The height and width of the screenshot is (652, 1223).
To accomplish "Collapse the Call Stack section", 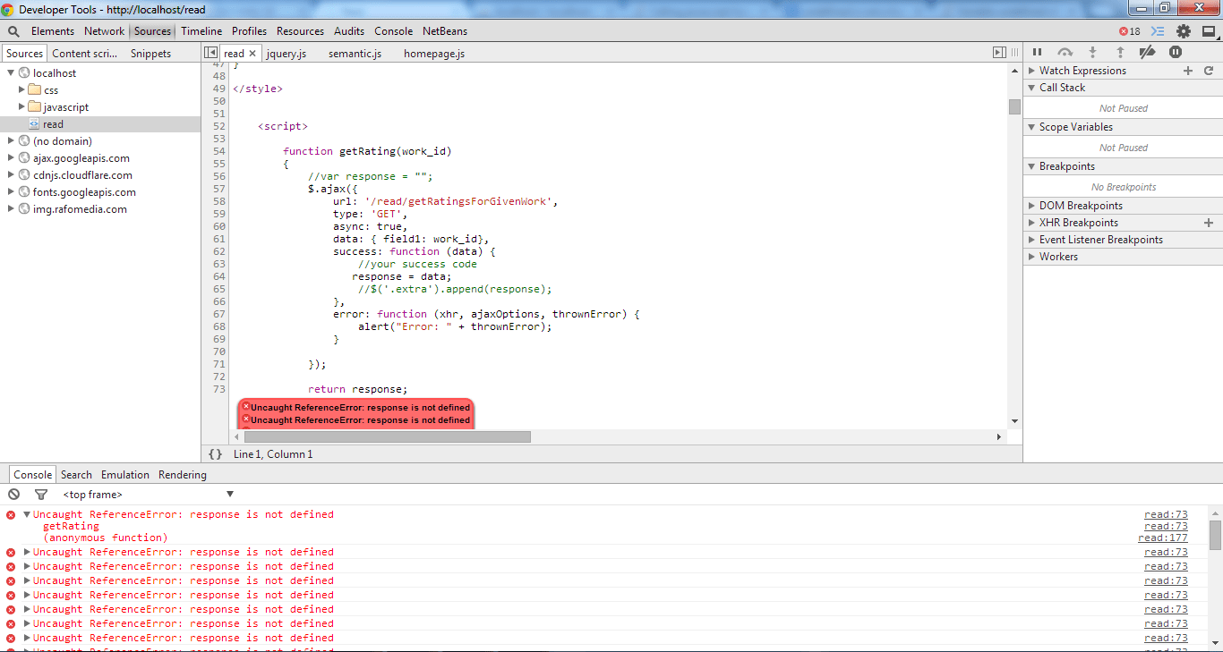I will click(1031, 87).
